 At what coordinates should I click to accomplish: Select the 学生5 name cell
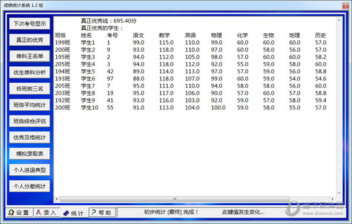[x=88, y=72]
